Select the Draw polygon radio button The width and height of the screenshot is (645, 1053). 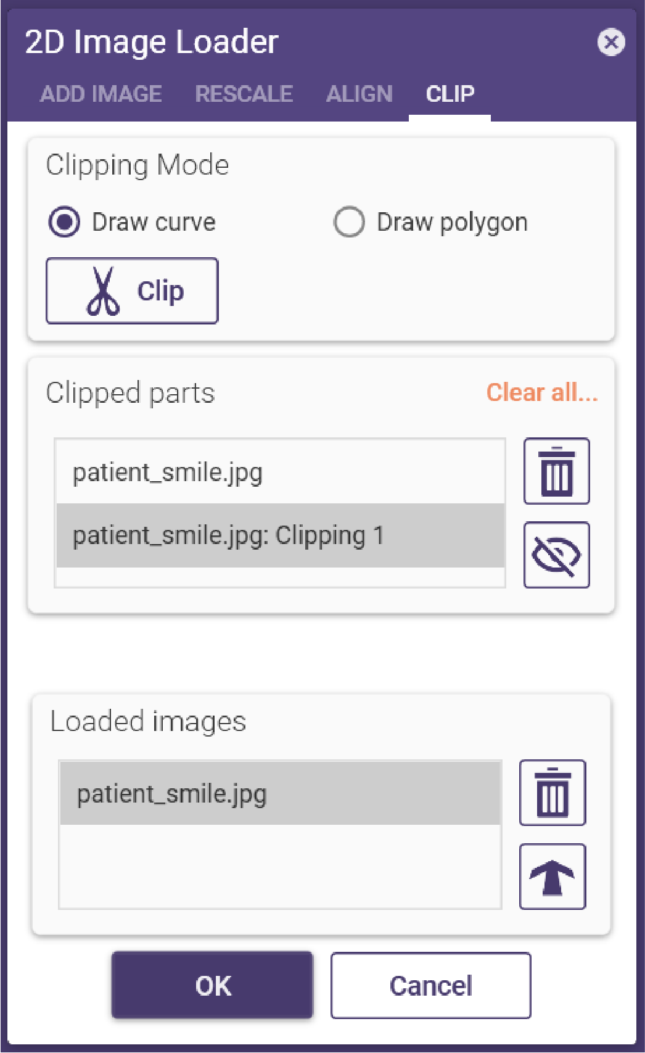tap(349, 222)
